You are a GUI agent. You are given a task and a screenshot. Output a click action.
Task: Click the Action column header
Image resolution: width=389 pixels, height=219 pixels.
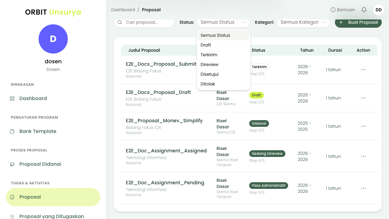pos(363,50)
